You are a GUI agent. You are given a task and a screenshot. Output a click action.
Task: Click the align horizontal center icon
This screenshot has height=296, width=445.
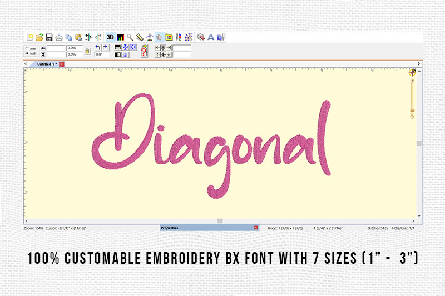point(163,48)
